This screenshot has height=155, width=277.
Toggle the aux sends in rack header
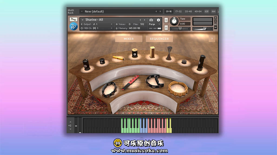point(214,11)
